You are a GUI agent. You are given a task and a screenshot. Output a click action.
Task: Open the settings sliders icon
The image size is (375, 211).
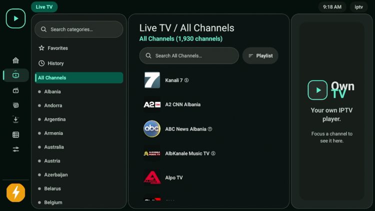pyautogui.click(x=16, y=149)
